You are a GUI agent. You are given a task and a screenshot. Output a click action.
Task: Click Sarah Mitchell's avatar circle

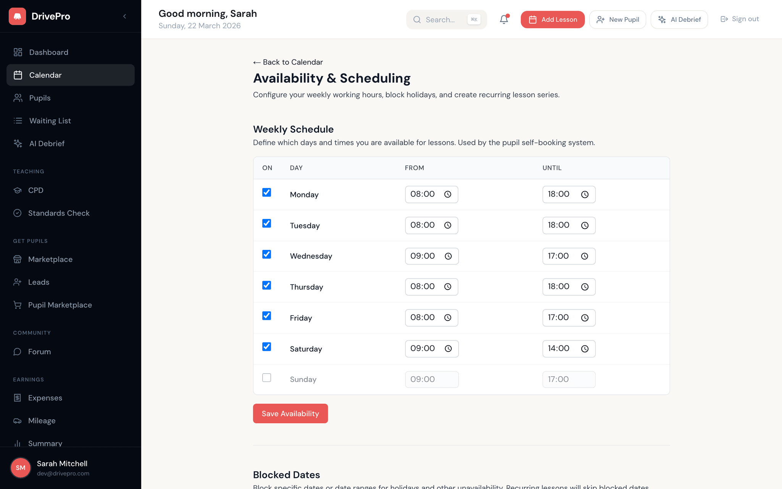[x=21, y=468]
